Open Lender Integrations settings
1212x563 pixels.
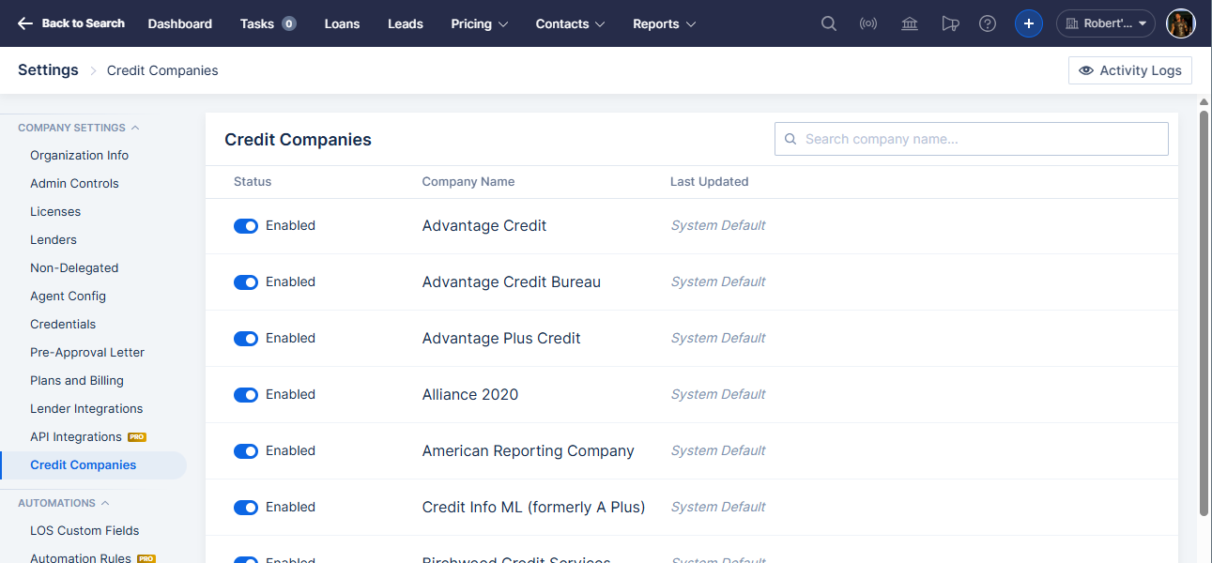pos(86,409)
